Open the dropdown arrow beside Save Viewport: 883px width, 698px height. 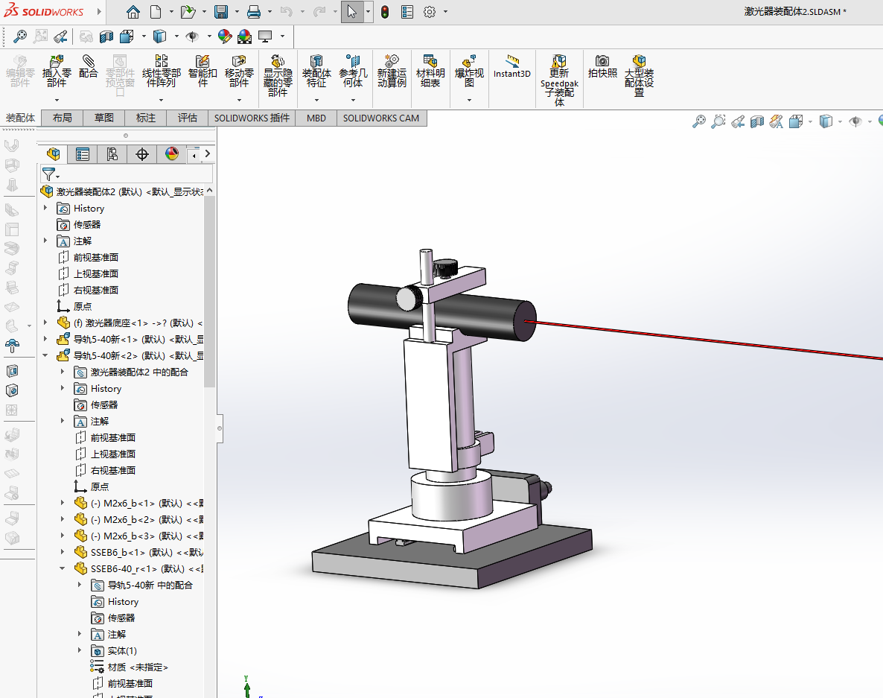(x=237, y=12)
